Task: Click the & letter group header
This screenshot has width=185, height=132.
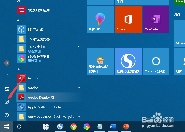Action: 19,1
